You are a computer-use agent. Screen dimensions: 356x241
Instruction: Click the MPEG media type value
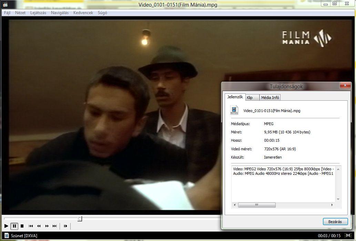(268, 124)
